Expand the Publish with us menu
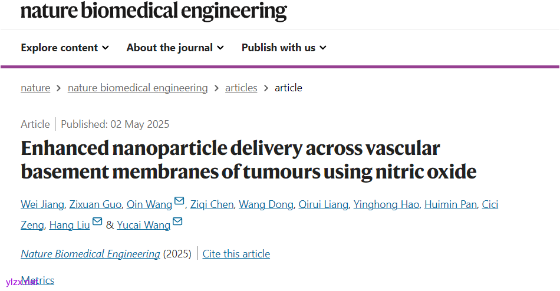Screen dimensions: 560x291 coord(284,48)
